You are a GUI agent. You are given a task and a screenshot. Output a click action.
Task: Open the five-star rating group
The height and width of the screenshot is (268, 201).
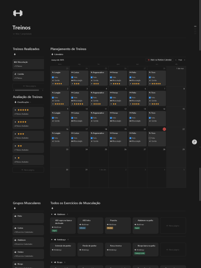pos(28,111)
